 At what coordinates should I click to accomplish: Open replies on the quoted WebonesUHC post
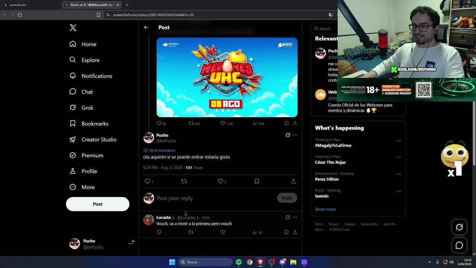159,123
